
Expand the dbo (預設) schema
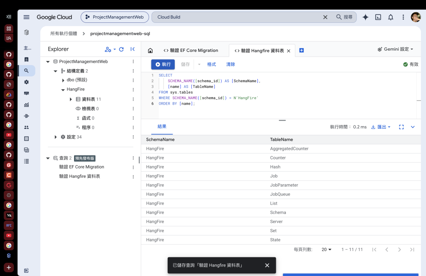(x=63, y=80)
